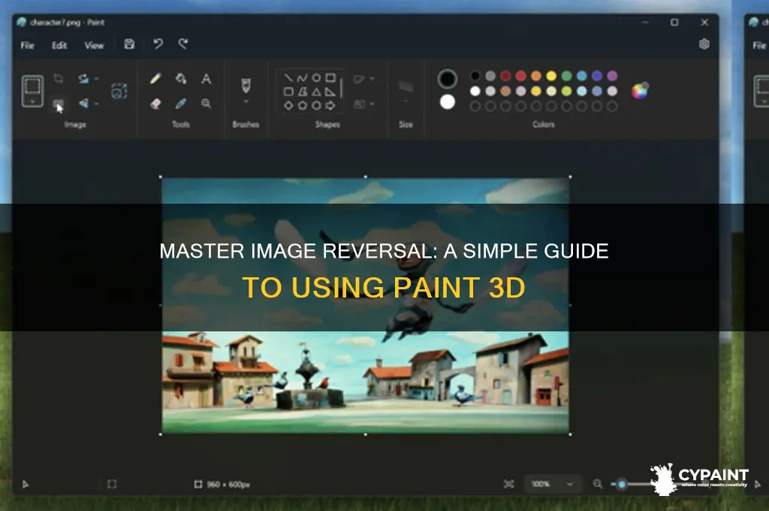Expand the Brushes dropdown arrow
769x511 pixels.
[246, 101]
